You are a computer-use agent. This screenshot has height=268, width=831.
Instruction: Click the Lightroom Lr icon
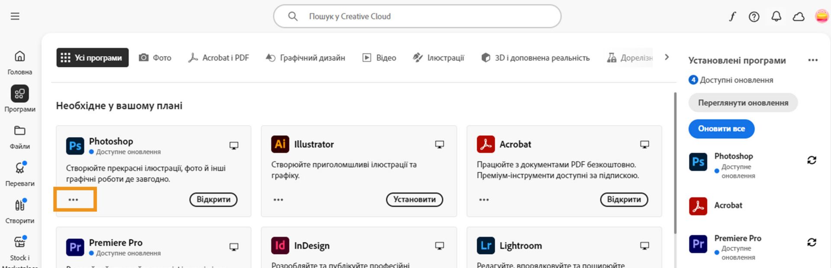point(486,246)
